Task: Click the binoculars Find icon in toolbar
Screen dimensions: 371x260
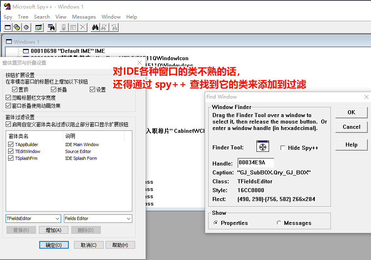Action: click(x=95, y=27)
